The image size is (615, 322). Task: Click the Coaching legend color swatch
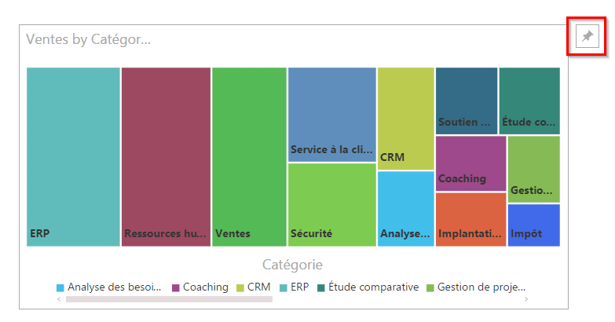(176, 287)
